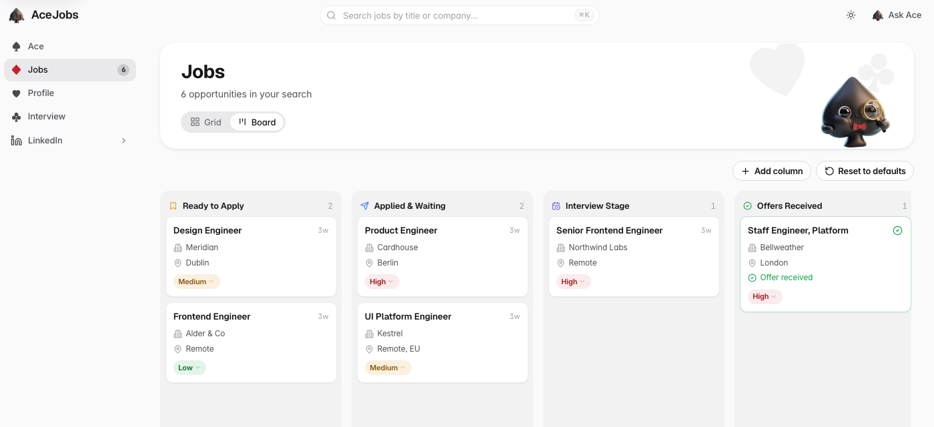Open the Jobs sidebar item

click(70, 69)
